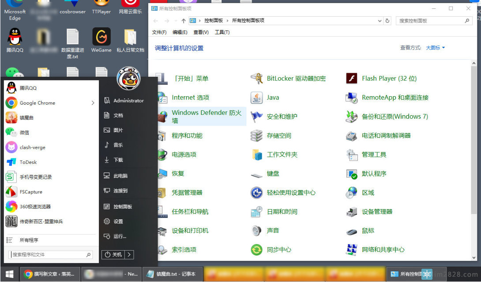Open the 网易云音乐 desktop icon
The height and width of the screenshot is (282, 481).
pos(130,8)
